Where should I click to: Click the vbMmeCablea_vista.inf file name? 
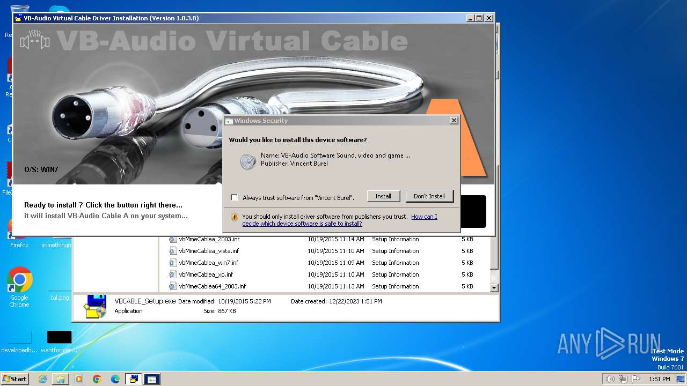(209, 251)
